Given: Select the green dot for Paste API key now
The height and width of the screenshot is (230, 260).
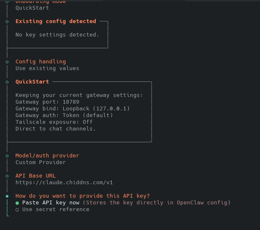Looking at the screenshot, I should 17,203.
